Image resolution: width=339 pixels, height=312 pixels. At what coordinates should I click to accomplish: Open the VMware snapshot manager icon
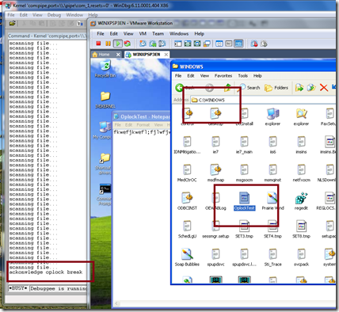(x=162, y=44)
